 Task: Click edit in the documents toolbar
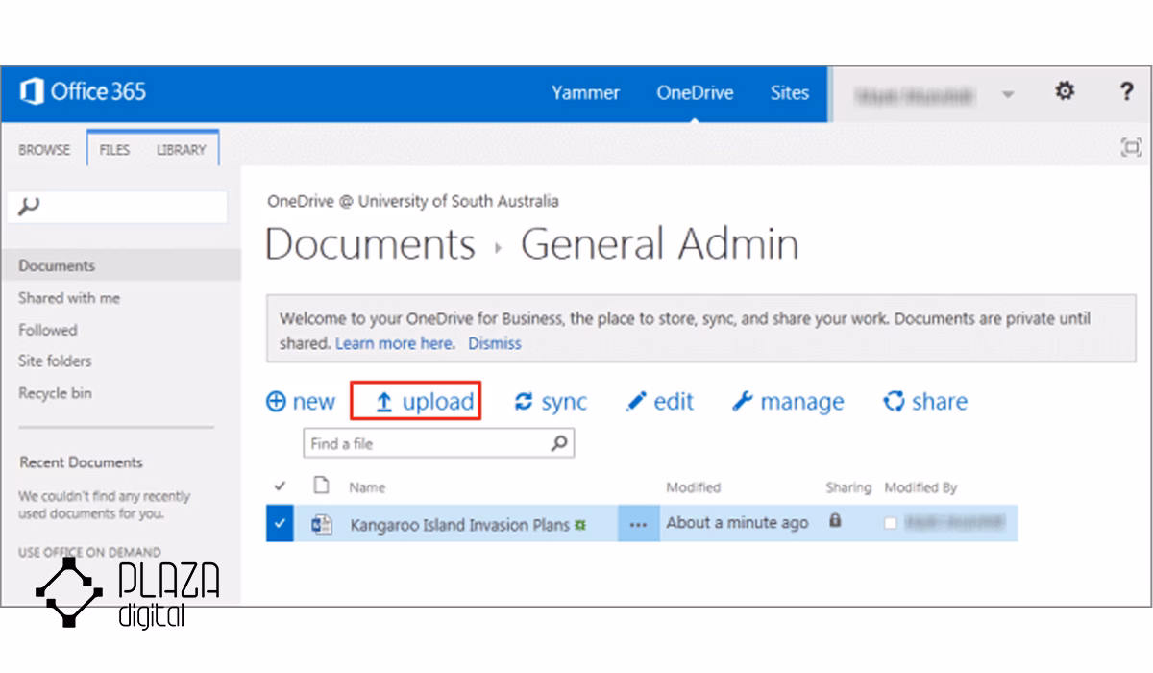(659, 402)
